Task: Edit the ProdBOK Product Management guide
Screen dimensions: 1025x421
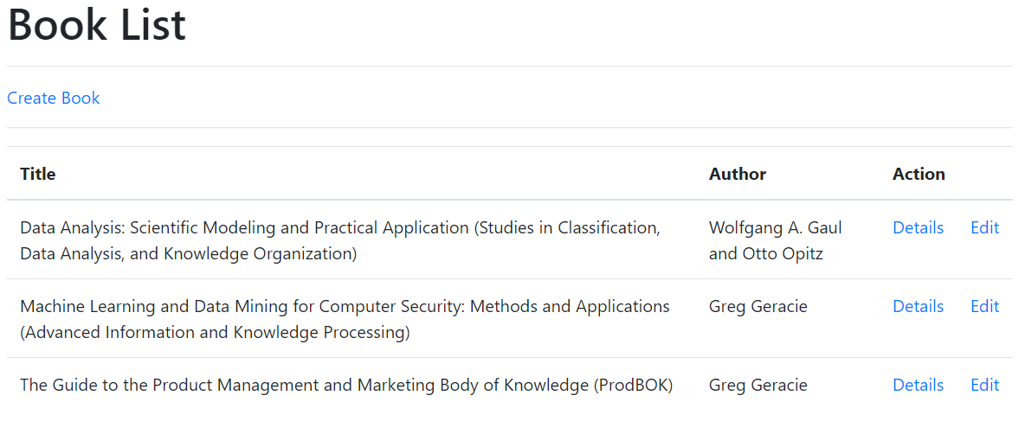Action: click(x=984, y=385)
